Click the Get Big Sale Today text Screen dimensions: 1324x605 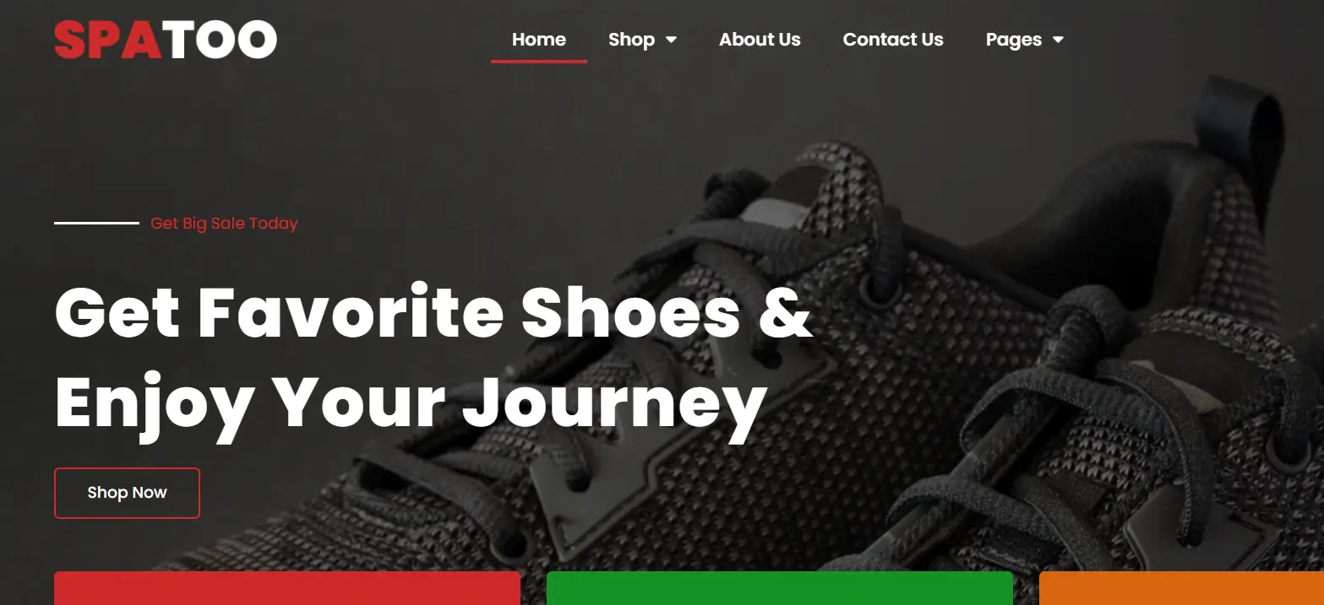(x=224, y=224)
